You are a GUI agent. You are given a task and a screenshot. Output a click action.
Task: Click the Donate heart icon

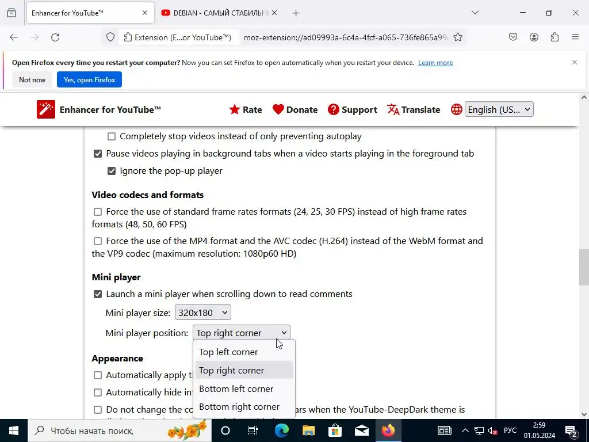pyautogui.click(x=278, y=109)
